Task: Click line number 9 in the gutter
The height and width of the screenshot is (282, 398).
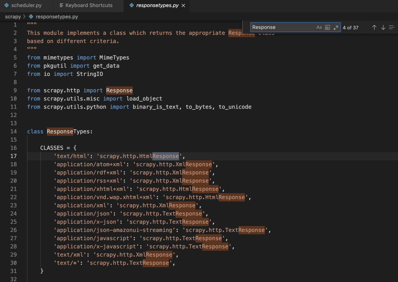Action: coord(15,91)
